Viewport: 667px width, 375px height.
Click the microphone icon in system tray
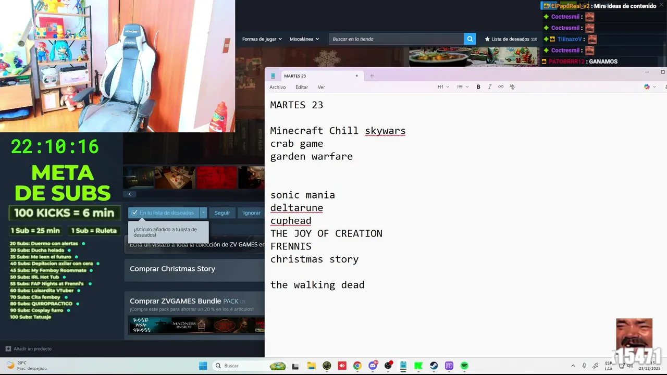pyautogui.click(x=584, y=366)
